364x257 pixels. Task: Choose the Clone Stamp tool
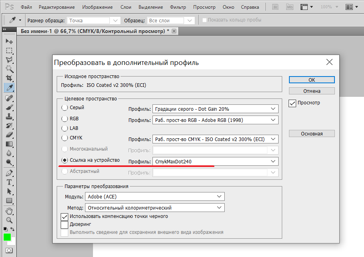click(x=9, y=117)
